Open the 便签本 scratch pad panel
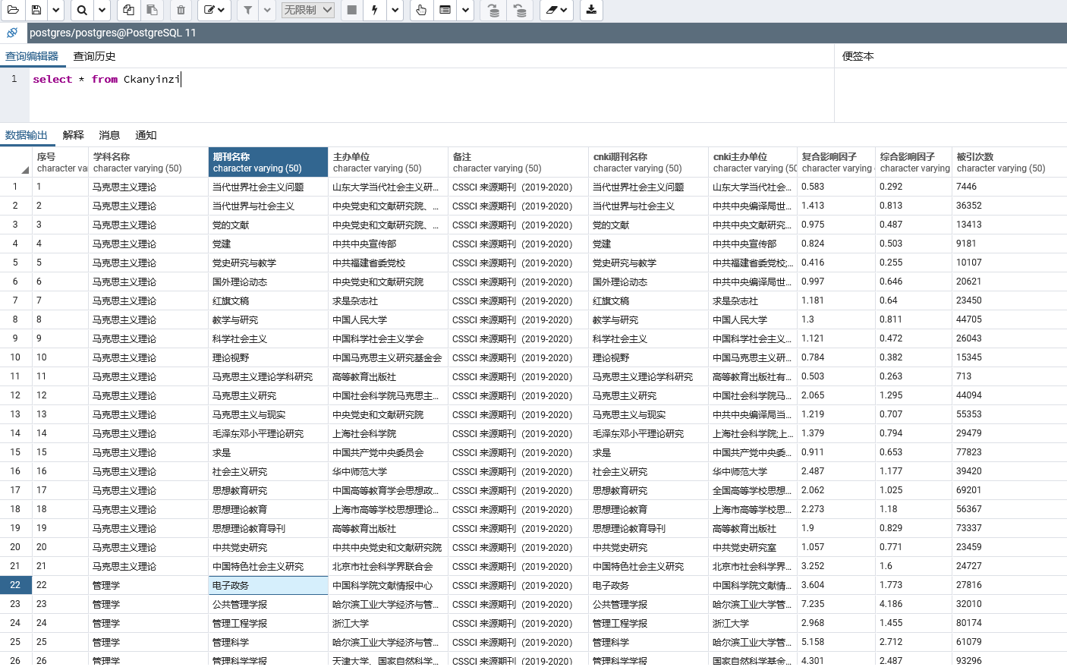Image resolution: width=1067 pixels, height=667 pixels. click(x=858, y=56)
